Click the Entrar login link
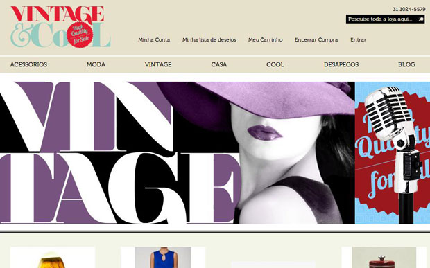The width and height of the screenshot is (430, 268). point(358,39)
